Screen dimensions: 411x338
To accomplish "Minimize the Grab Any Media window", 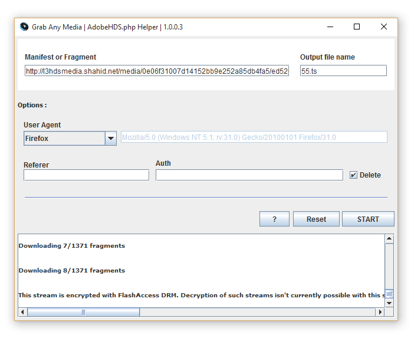I will pos(330,27).
